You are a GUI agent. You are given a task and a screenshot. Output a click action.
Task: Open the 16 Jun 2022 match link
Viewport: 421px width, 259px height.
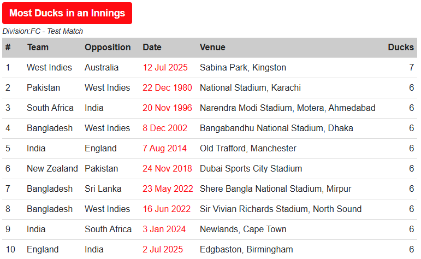(x=167, y=209)
